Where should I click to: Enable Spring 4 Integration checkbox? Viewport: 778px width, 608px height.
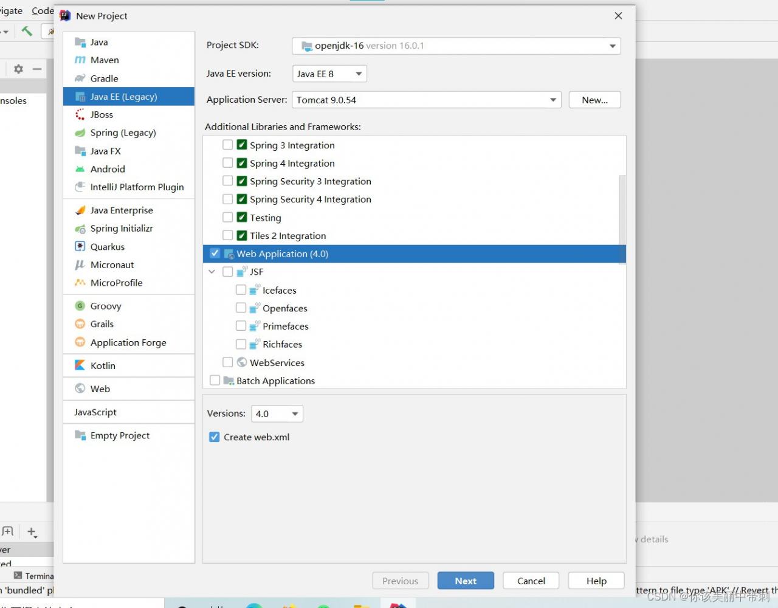[228, 163]
